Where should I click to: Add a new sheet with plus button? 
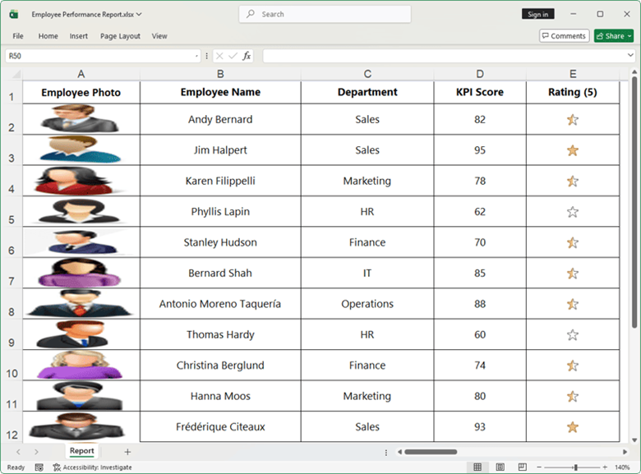tap(127, 452)
